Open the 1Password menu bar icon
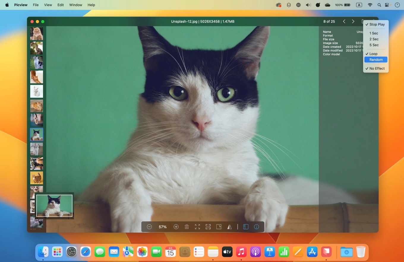This screenshot has height=262, width=404. [x=299, y=5]
